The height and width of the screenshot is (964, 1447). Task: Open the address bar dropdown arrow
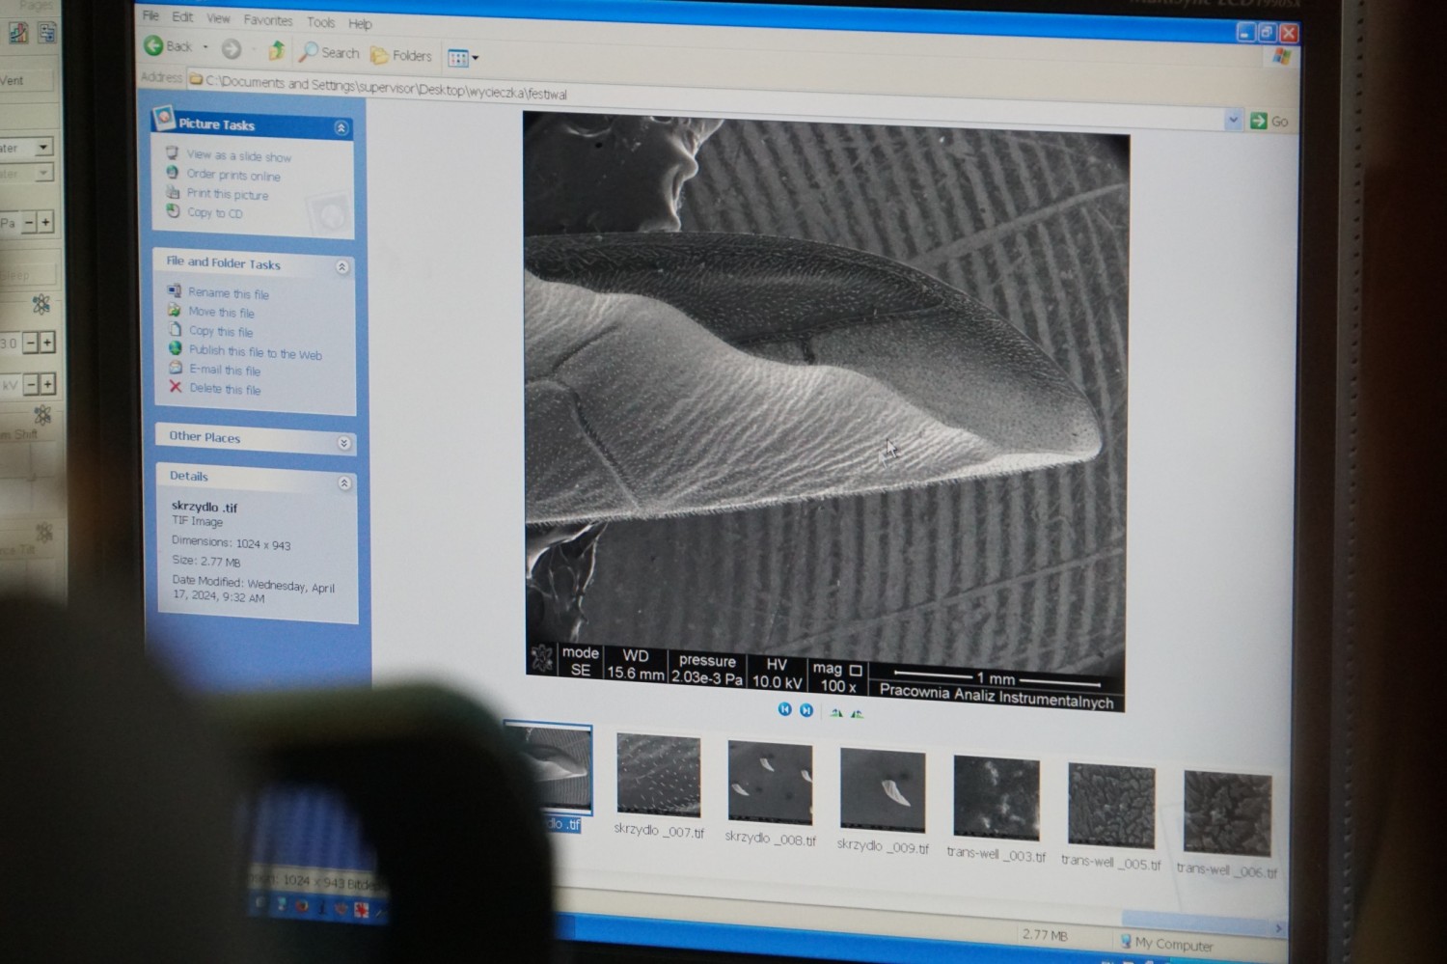click(1233, 120)
